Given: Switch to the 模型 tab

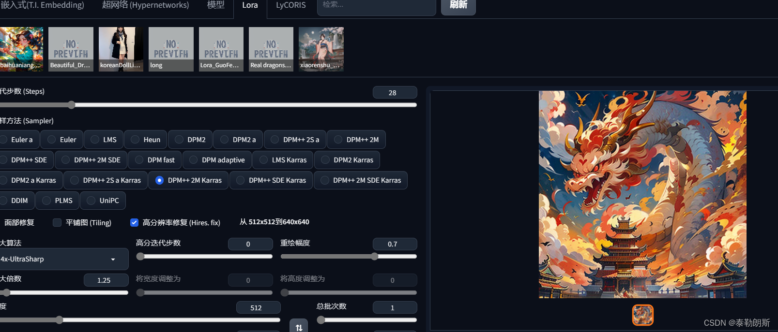Looking at the screenshot, I should 216,5.
